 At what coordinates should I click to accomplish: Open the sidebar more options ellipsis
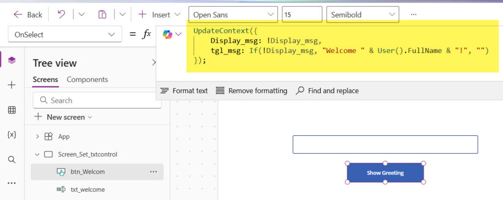coord(12,183)
